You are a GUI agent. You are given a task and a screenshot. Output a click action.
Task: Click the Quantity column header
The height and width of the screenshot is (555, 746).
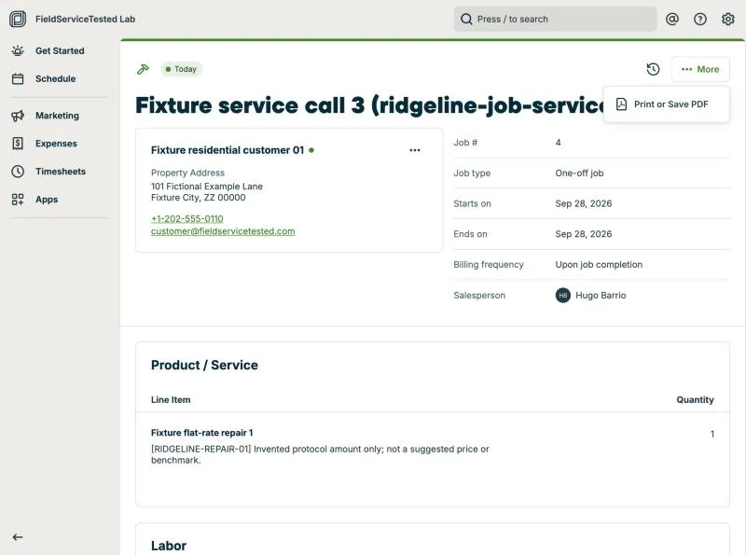click(x=695, y=400)
